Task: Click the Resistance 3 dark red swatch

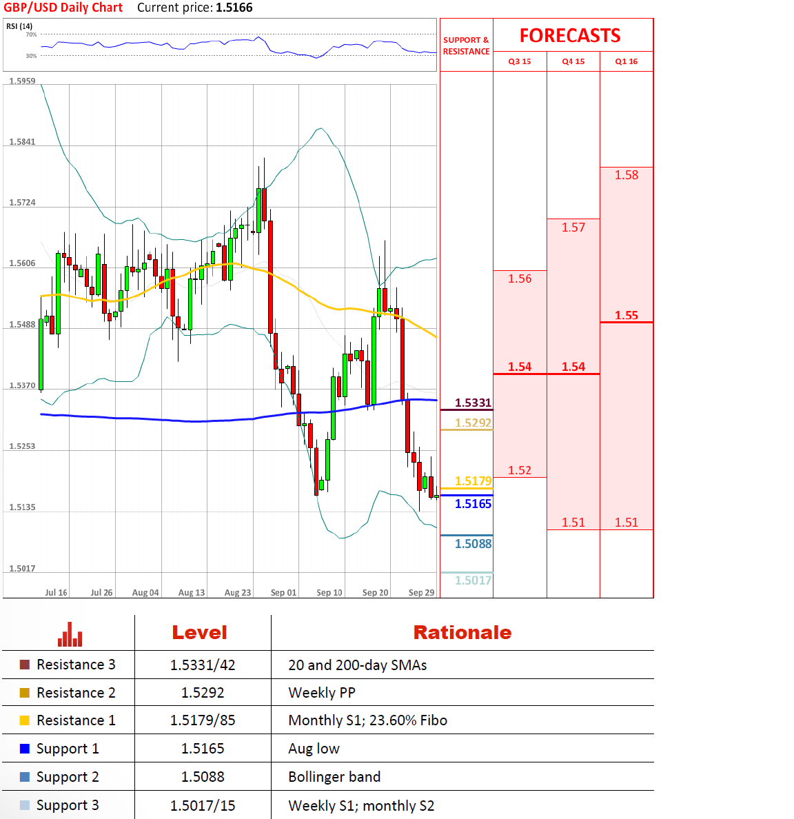Action: (25, 665)
